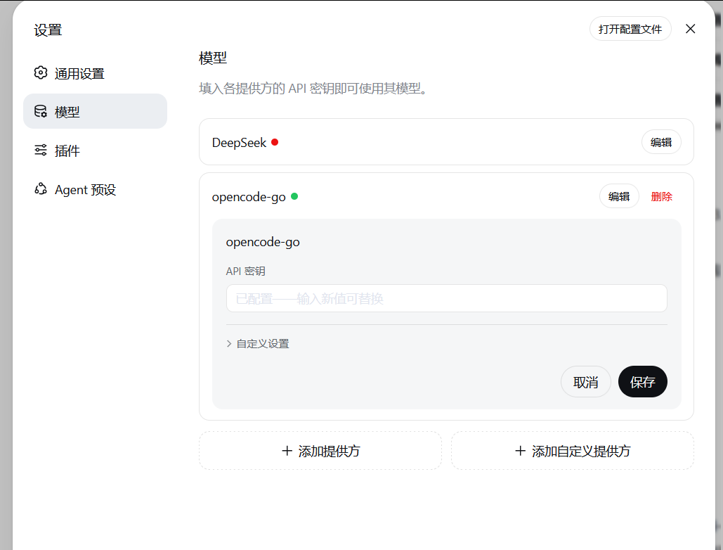Click 添加自定义提供方 button
Screen dimensions: 723x550
click(x=572, y=451)
